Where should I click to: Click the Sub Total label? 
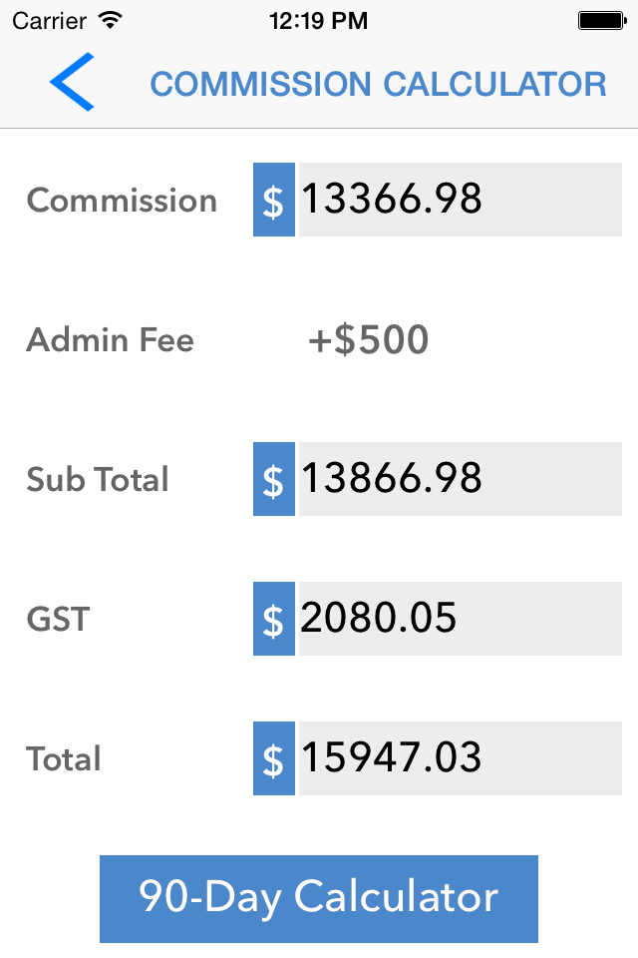(x=97, y=479)
